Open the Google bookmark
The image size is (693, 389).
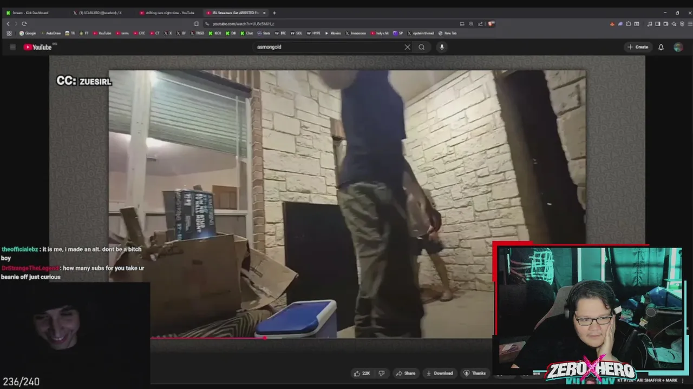coord(27,33)
